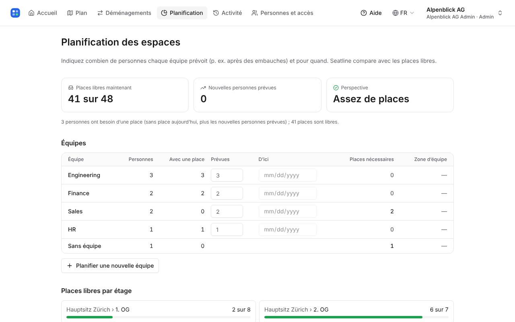Click the globe language icon
Viewport: 515px width, 322px height.
[x=396, y=13]
